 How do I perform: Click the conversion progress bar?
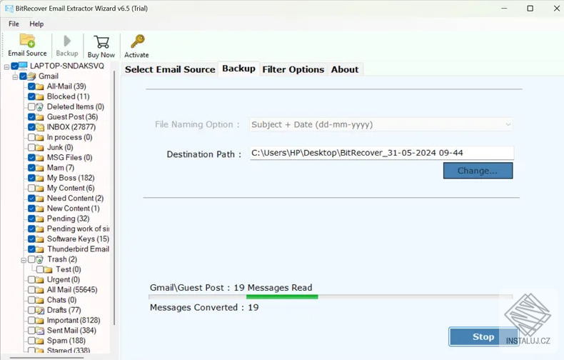click(x=331, y=297)
